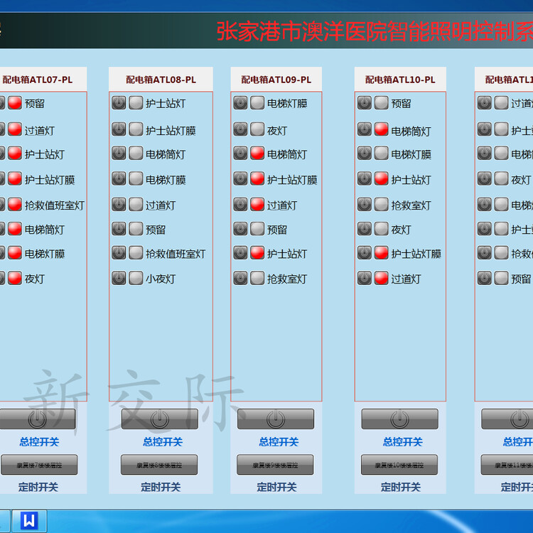Click the ATL09 过道灯 power icon
533x533 pixels.
point(240,204)
